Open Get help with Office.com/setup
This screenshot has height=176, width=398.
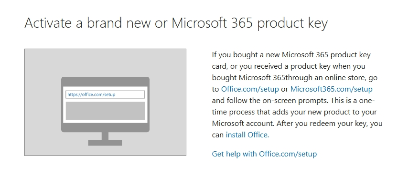click(x=264, y=154)
